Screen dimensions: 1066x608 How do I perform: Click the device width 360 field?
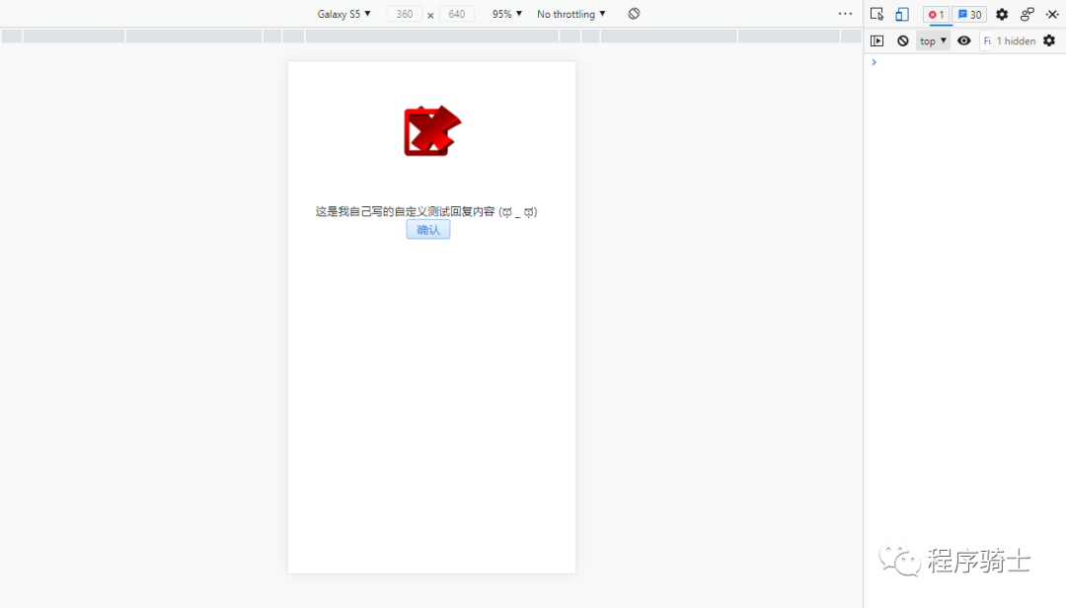[x=404, y=14]
